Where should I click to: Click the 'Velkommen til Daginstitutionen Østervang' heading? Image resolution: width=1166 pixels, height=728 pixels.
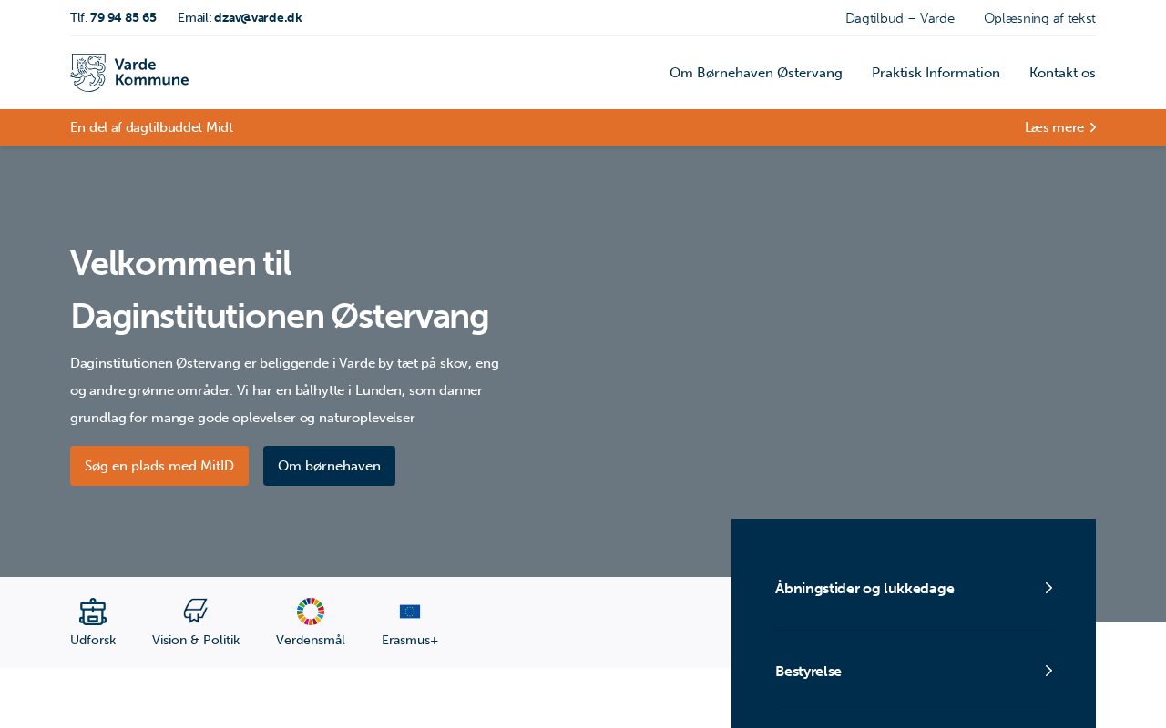click(x=280, y=289)
